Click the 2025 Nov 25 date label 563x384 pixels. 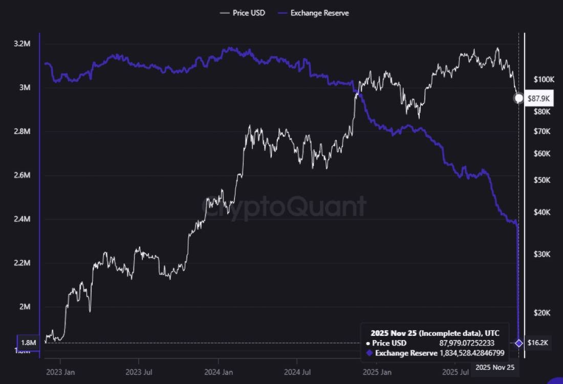point(494,367)
